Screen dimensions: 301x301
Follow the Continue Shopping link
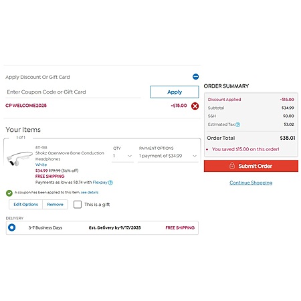(x=251, y=183)
